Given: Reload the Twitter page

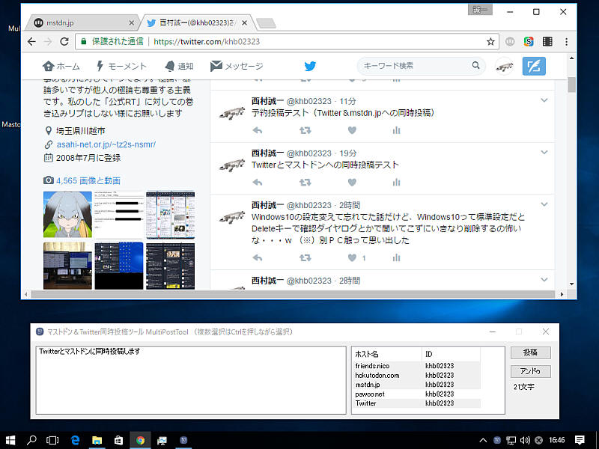Looking at the screenshot, I should tap(64, 42).
